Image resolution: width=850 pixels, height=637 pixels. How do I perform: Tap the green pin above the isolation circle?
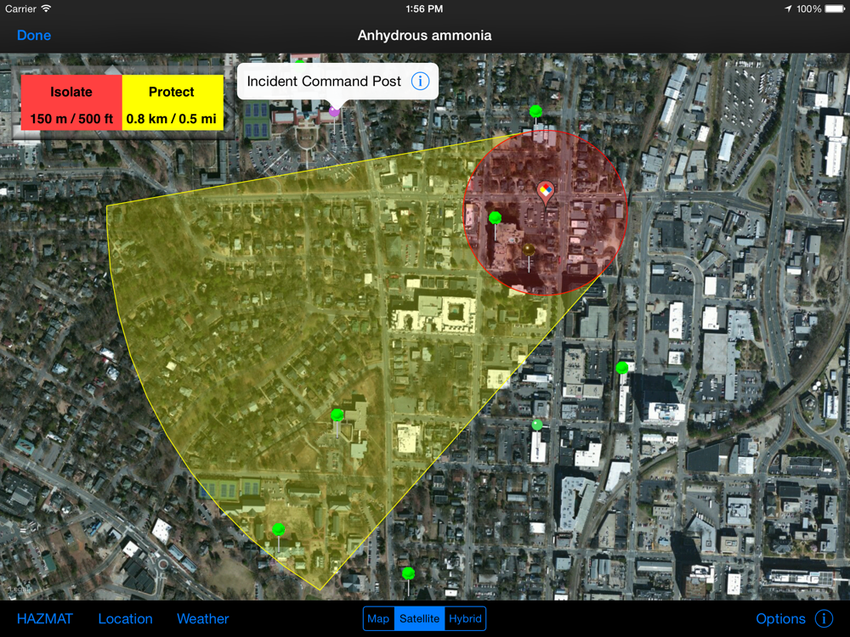(x=535, y=111)
